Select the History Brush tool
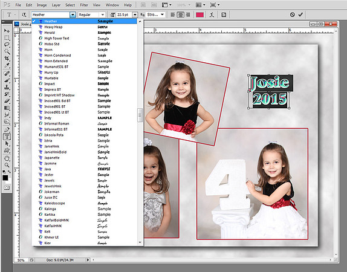 click(x=7, y=94)
